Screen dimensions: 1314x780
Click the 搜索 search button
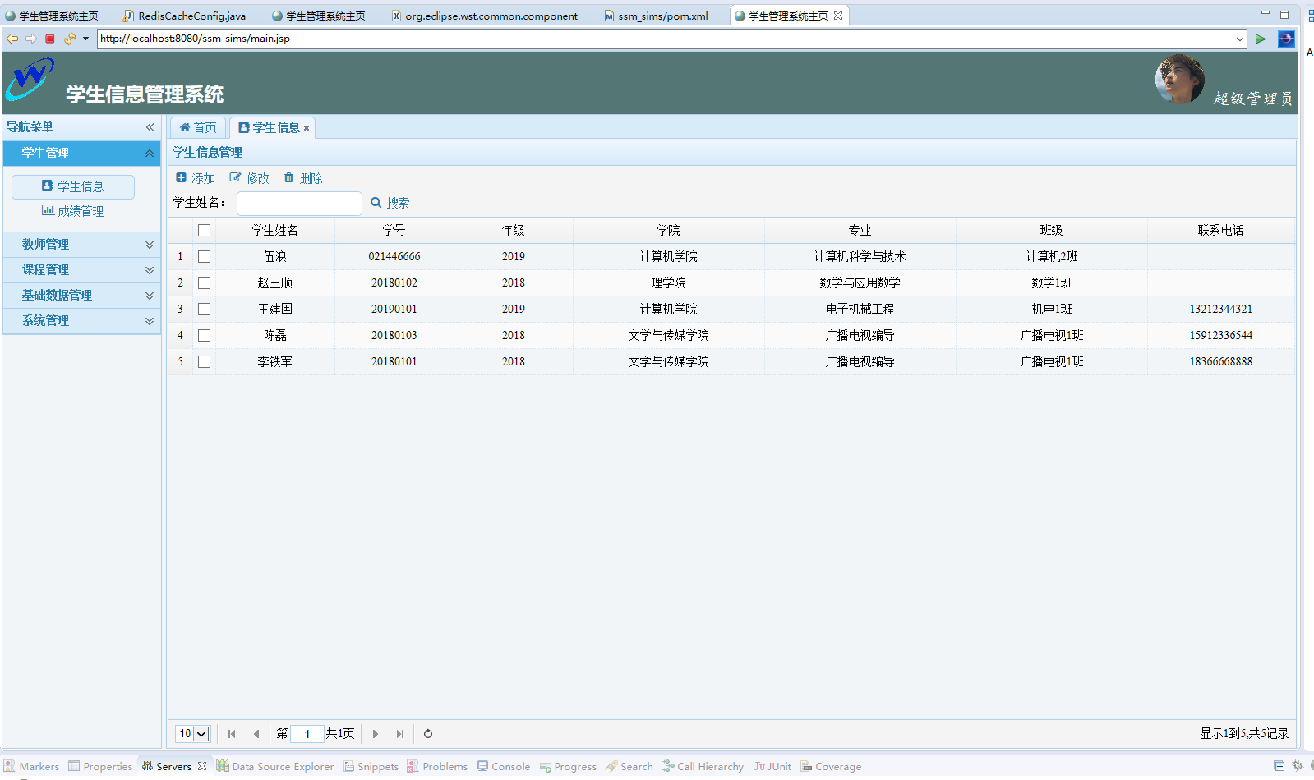390,203
